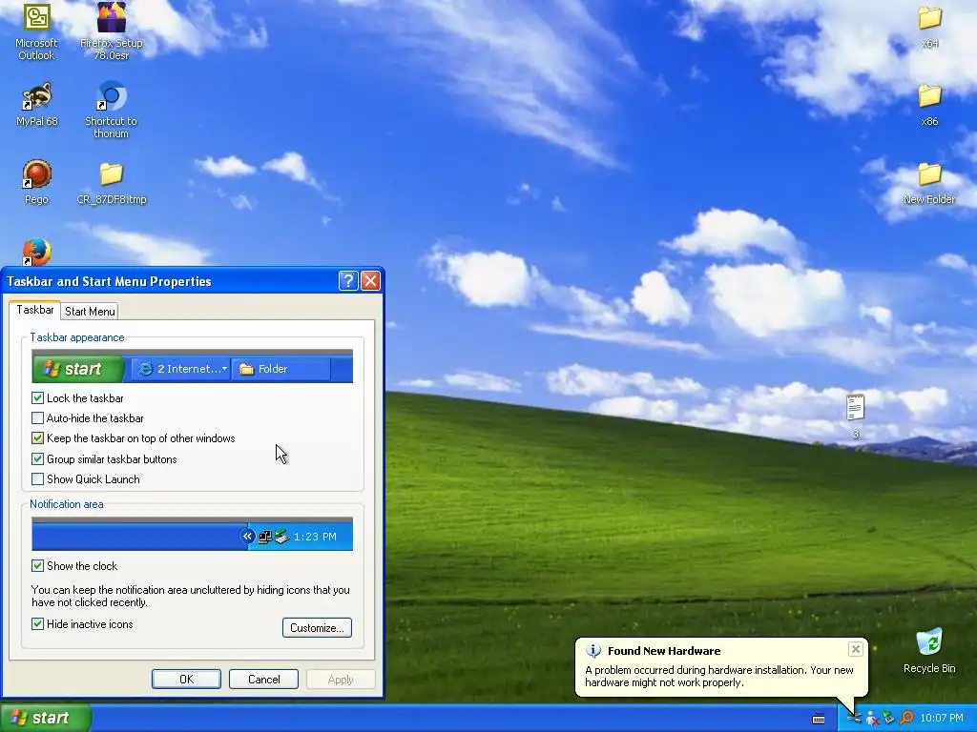Open the Microsoft Outlook desktop icon

[x=36, y=31]
